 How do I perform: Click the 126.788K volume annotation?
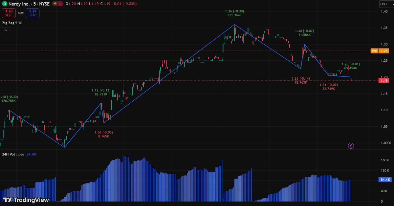[9, 101]
